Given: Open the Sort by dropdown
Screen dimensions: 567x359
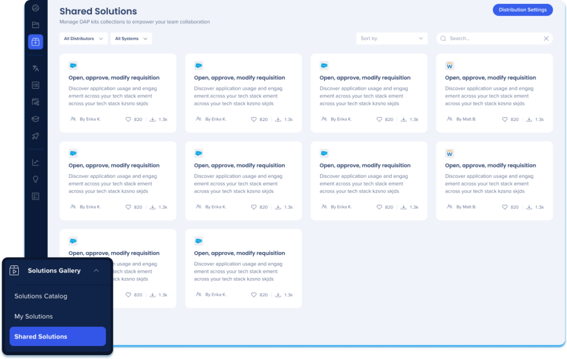Looking at the screenshot, I should click(x=391, y=38).
